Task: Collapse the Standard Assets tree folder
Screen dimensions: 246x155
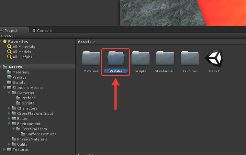Action: tap(5, 88)
